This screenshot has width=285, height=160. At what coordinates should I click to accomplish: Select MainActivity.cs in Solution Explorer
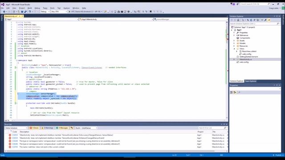245,59
